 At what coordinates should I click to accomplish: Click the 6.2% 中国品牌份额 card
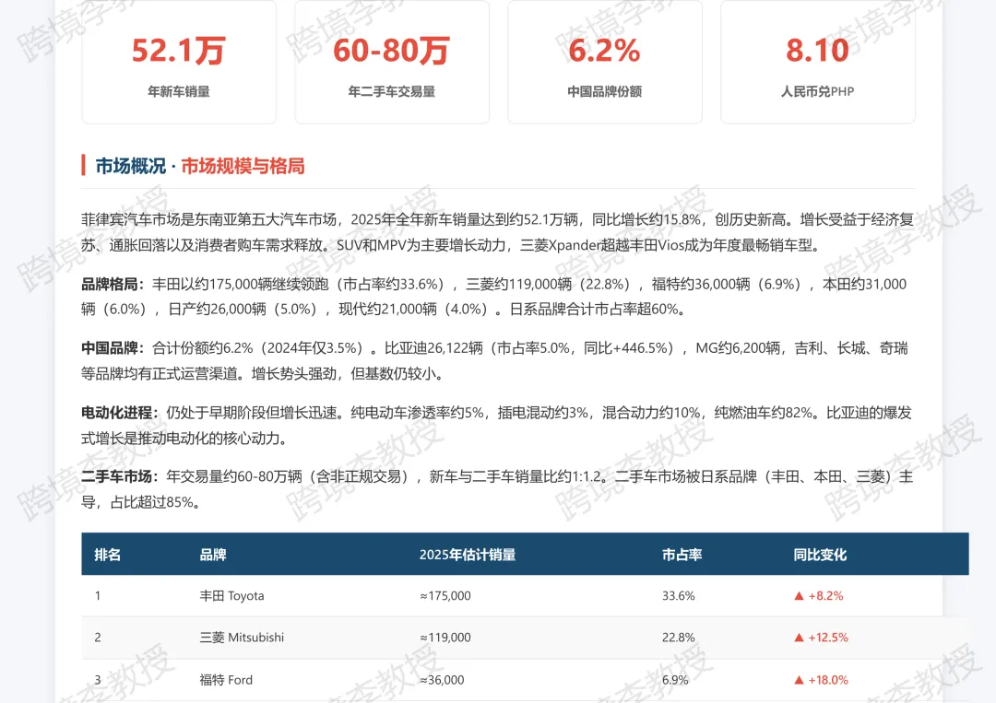pyautogui.click(x=605, y=62)
